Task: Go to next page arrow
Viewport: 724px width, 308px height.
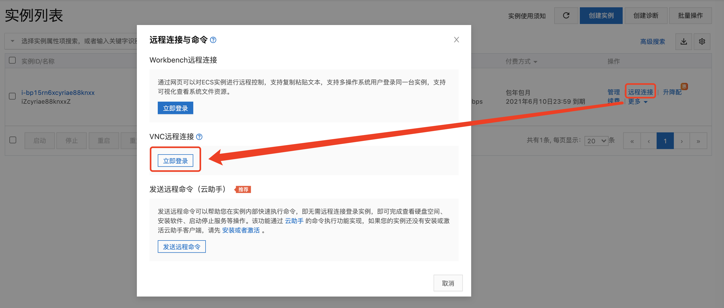Action: click(x=682, y=141)
